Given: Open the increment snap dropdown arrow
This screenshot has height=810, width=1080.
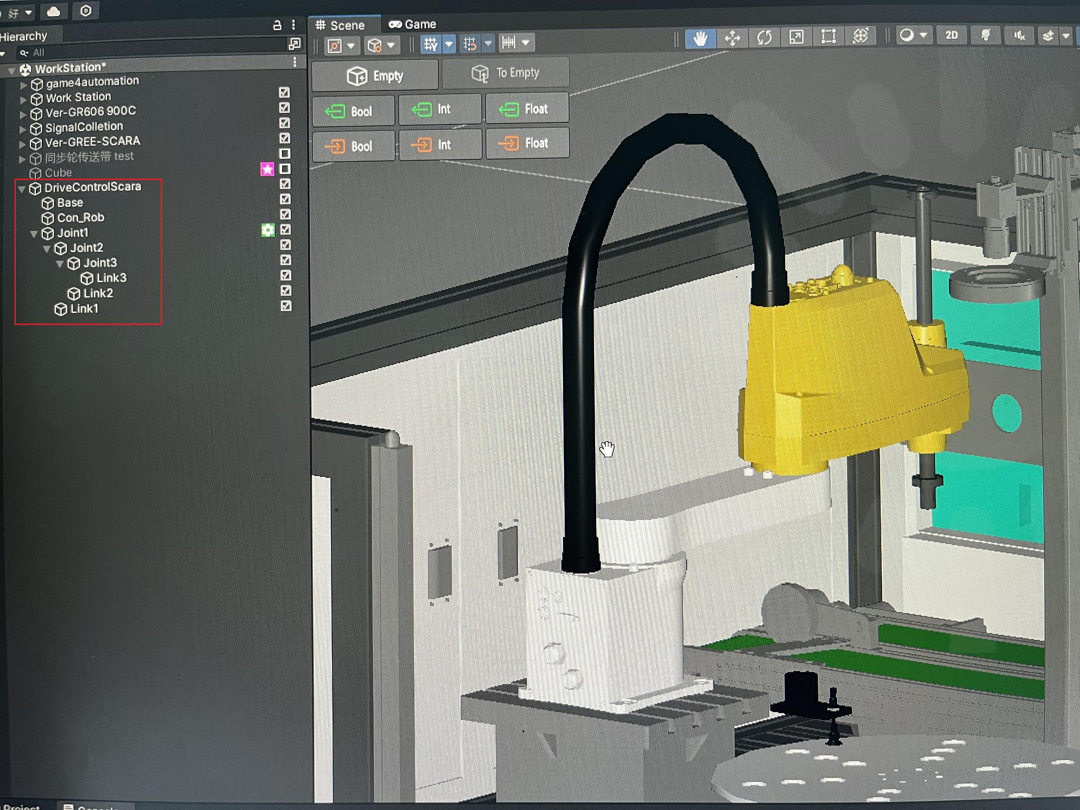Looking at the screenshot, I should [526, 43].
